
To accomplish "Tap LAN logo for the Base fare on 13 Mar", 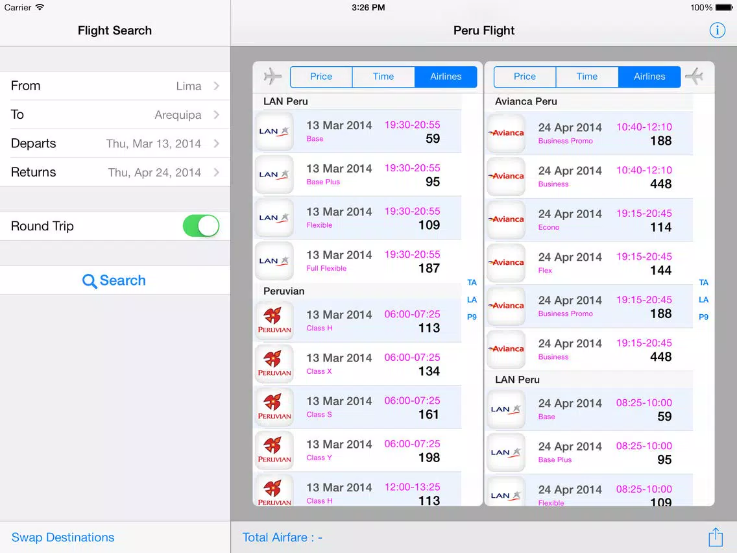I will click(x=274, y=131).
